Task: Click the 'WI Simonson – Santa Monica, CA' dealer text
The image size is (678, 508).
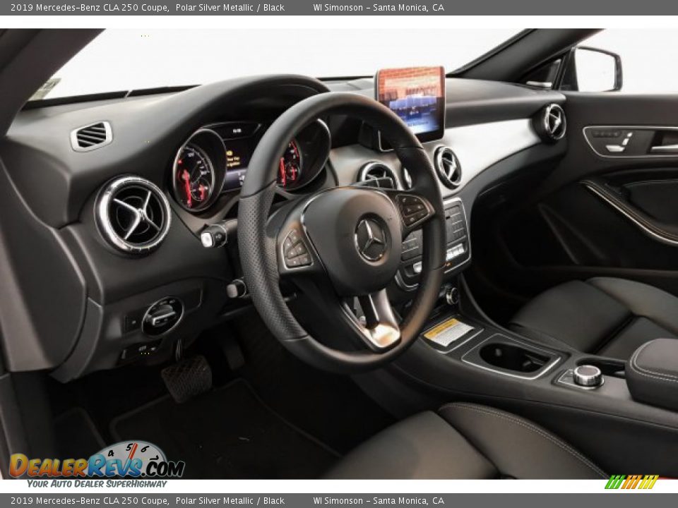Action: point(379,8)
